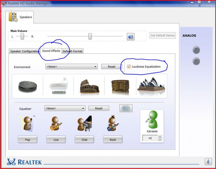
Task: Switch to the Default Format tab
Action: [x=73, y=51]
